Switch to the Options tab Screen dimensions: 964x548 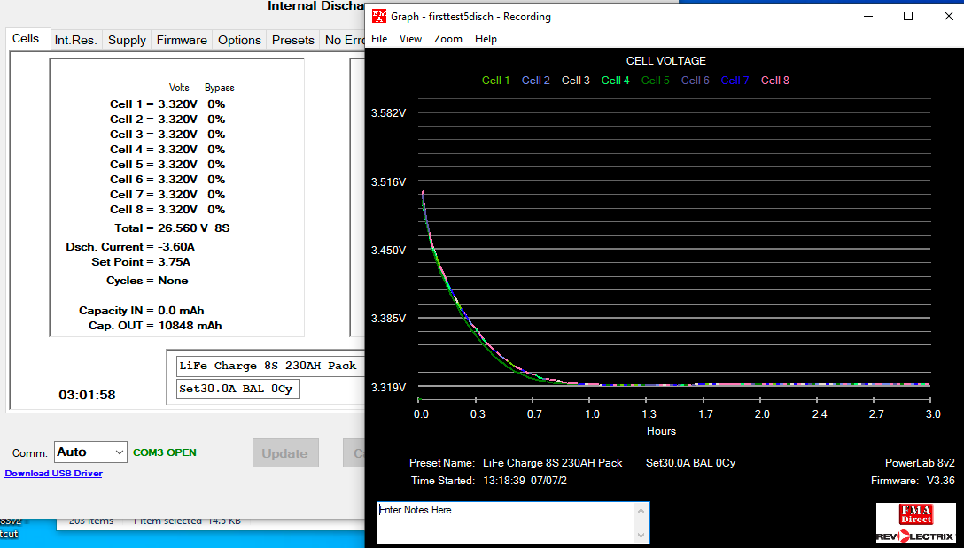pos(239,40)
